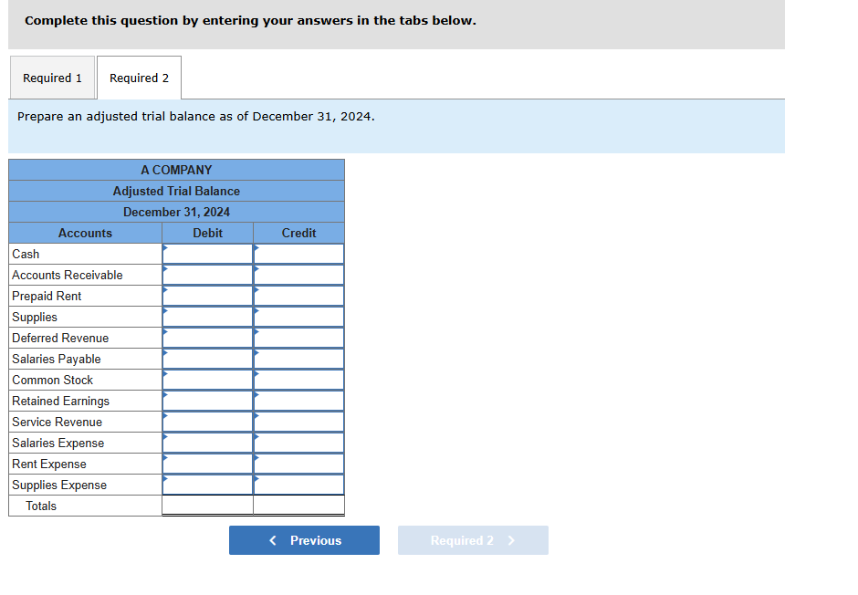The width and height of the screenshot is (858, 595).
Task: Select Accounts Receivable debit field
Action: pyautogui.click(x=208, y=275)
